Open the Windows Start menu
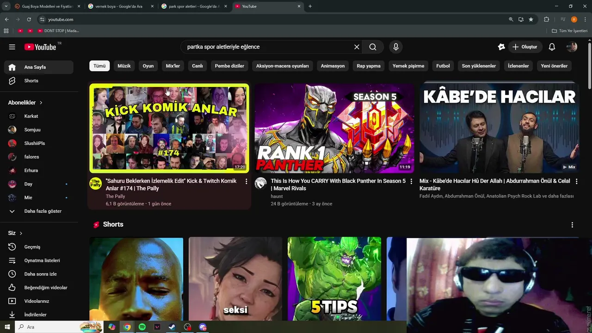The width and height of the screenshot is (592, 333). [7, 327]
